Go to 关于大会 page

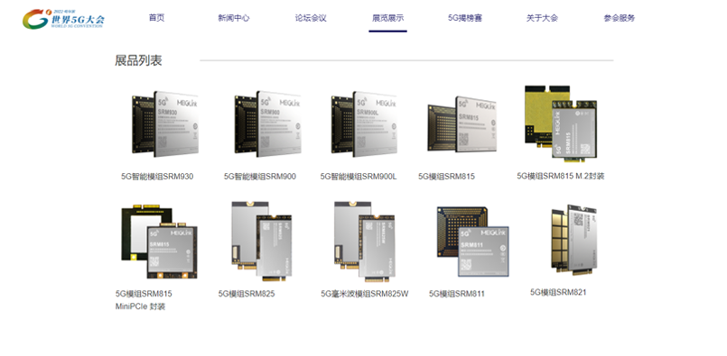point(542,18)
